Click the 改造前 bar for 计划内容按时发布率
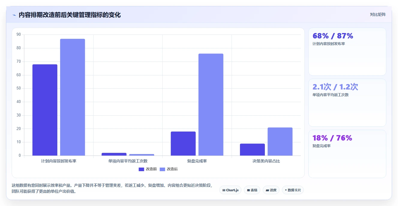The image size is (398, 206). pyautogui.click(x=45, y=110)
